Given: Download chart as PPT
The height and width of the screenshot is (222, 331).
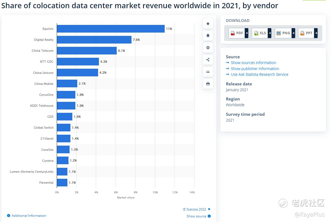Looking at the screenshot, I should tap(306, 33).
